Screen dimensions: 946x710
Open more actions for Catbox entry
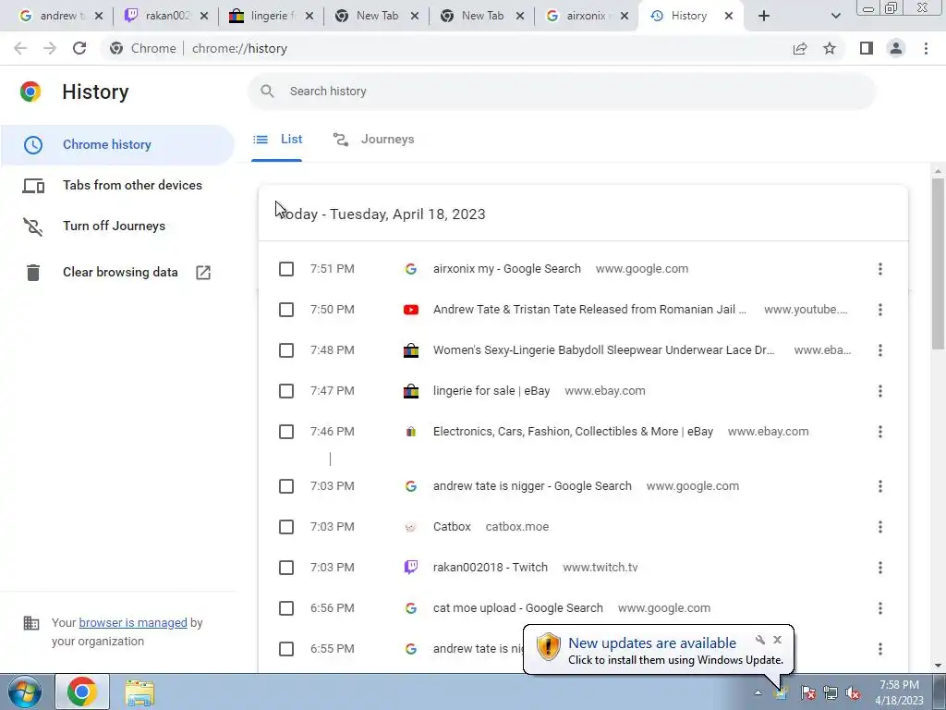click(880, 527)
